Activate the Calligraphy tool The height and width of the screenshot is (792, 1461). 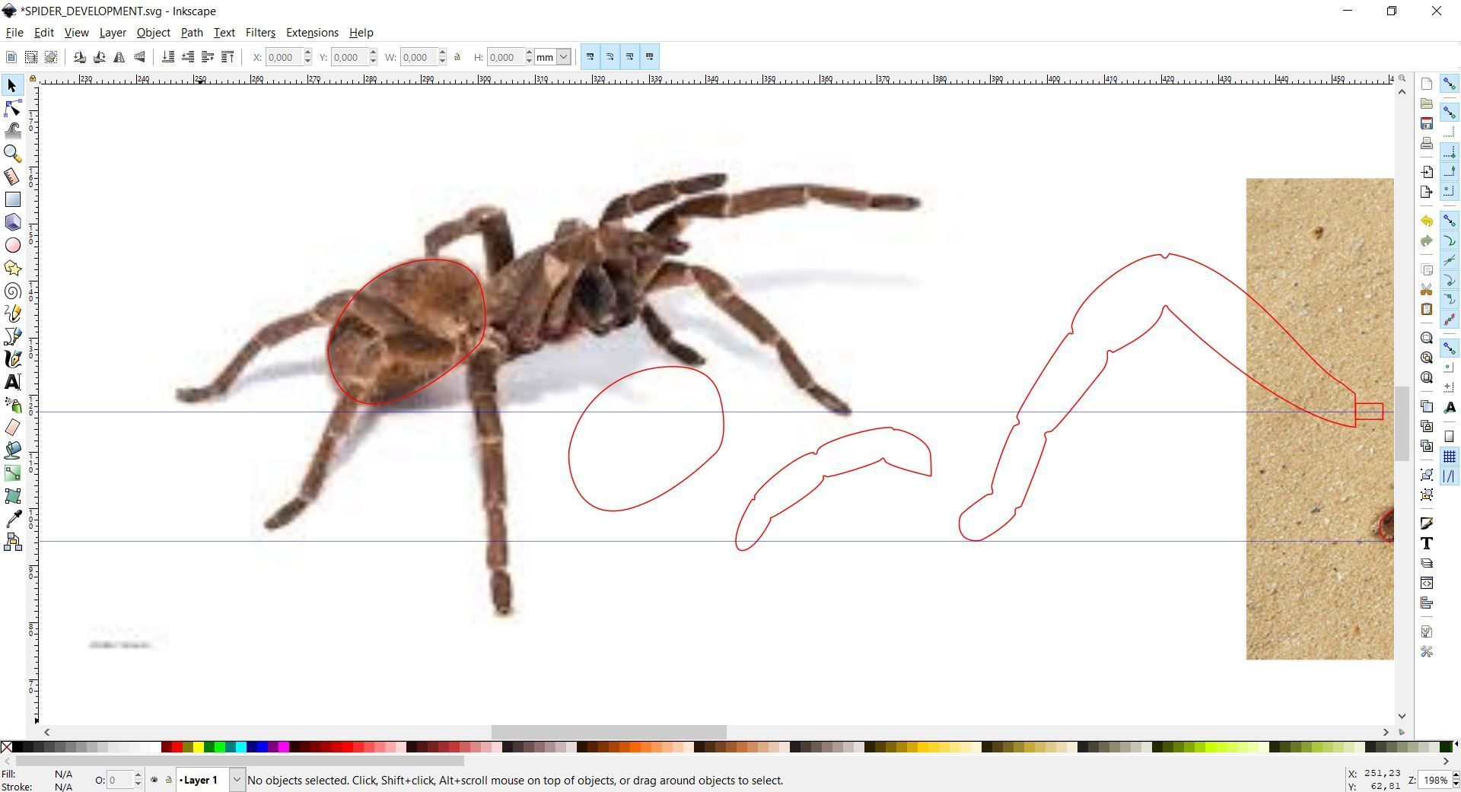(12, 358)
